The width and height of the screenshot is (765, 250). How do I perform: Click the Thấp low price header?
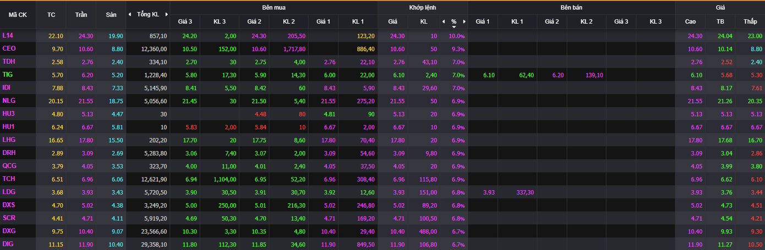750,22
